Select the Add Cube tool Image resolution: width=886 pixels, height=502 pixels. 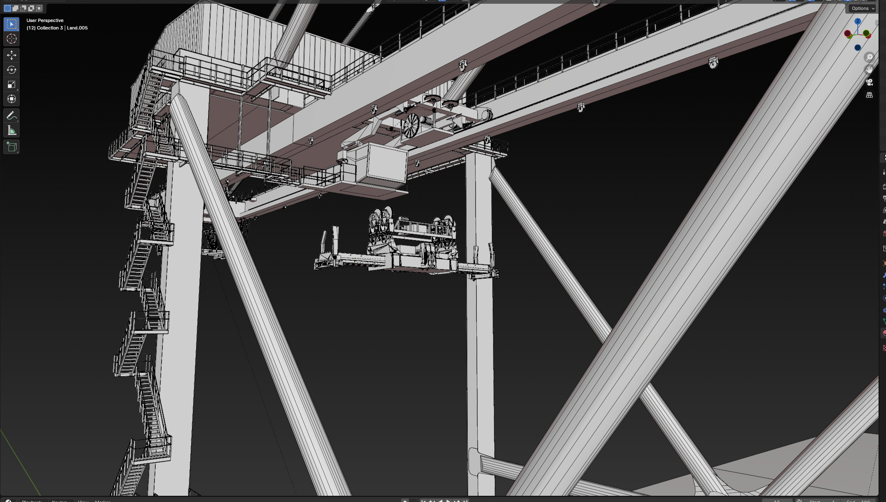[11, 147]
